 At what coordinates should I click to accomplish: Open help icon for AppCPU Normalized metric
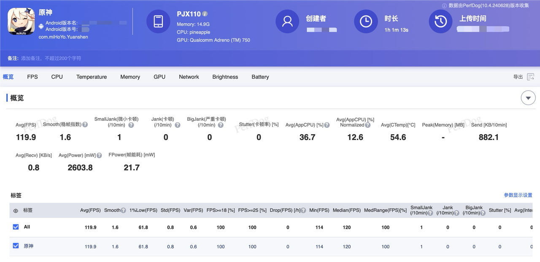[x=368, y=125]
